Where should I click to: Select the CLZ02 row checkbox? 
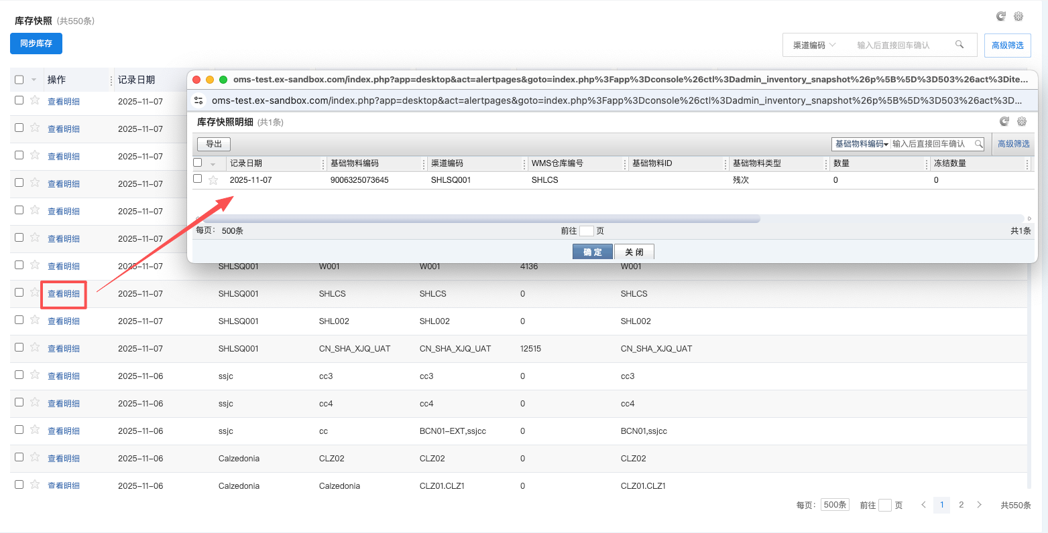tap(19, 457)
